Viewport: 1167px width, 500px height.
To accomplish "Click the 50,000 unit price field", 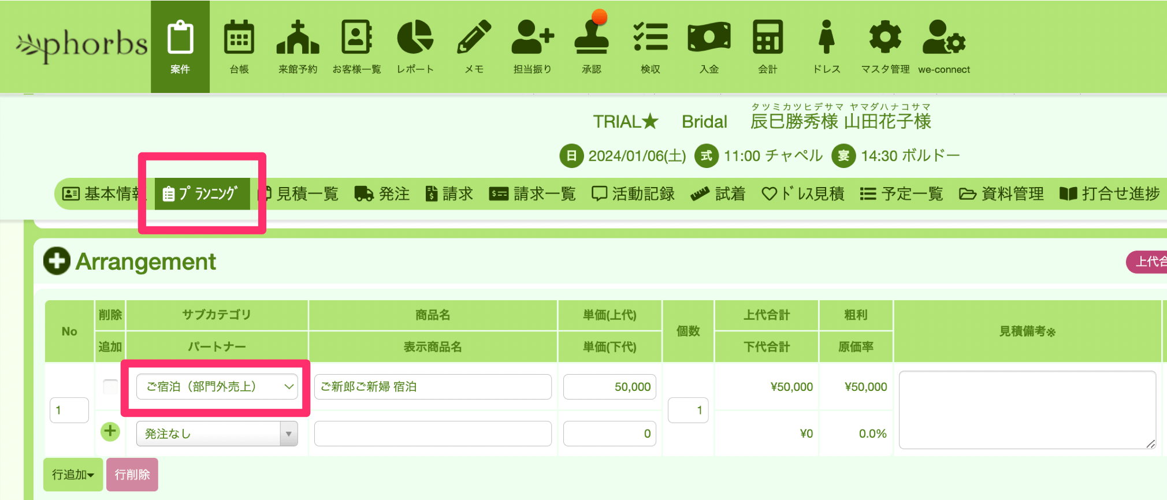I will [609, 386].
